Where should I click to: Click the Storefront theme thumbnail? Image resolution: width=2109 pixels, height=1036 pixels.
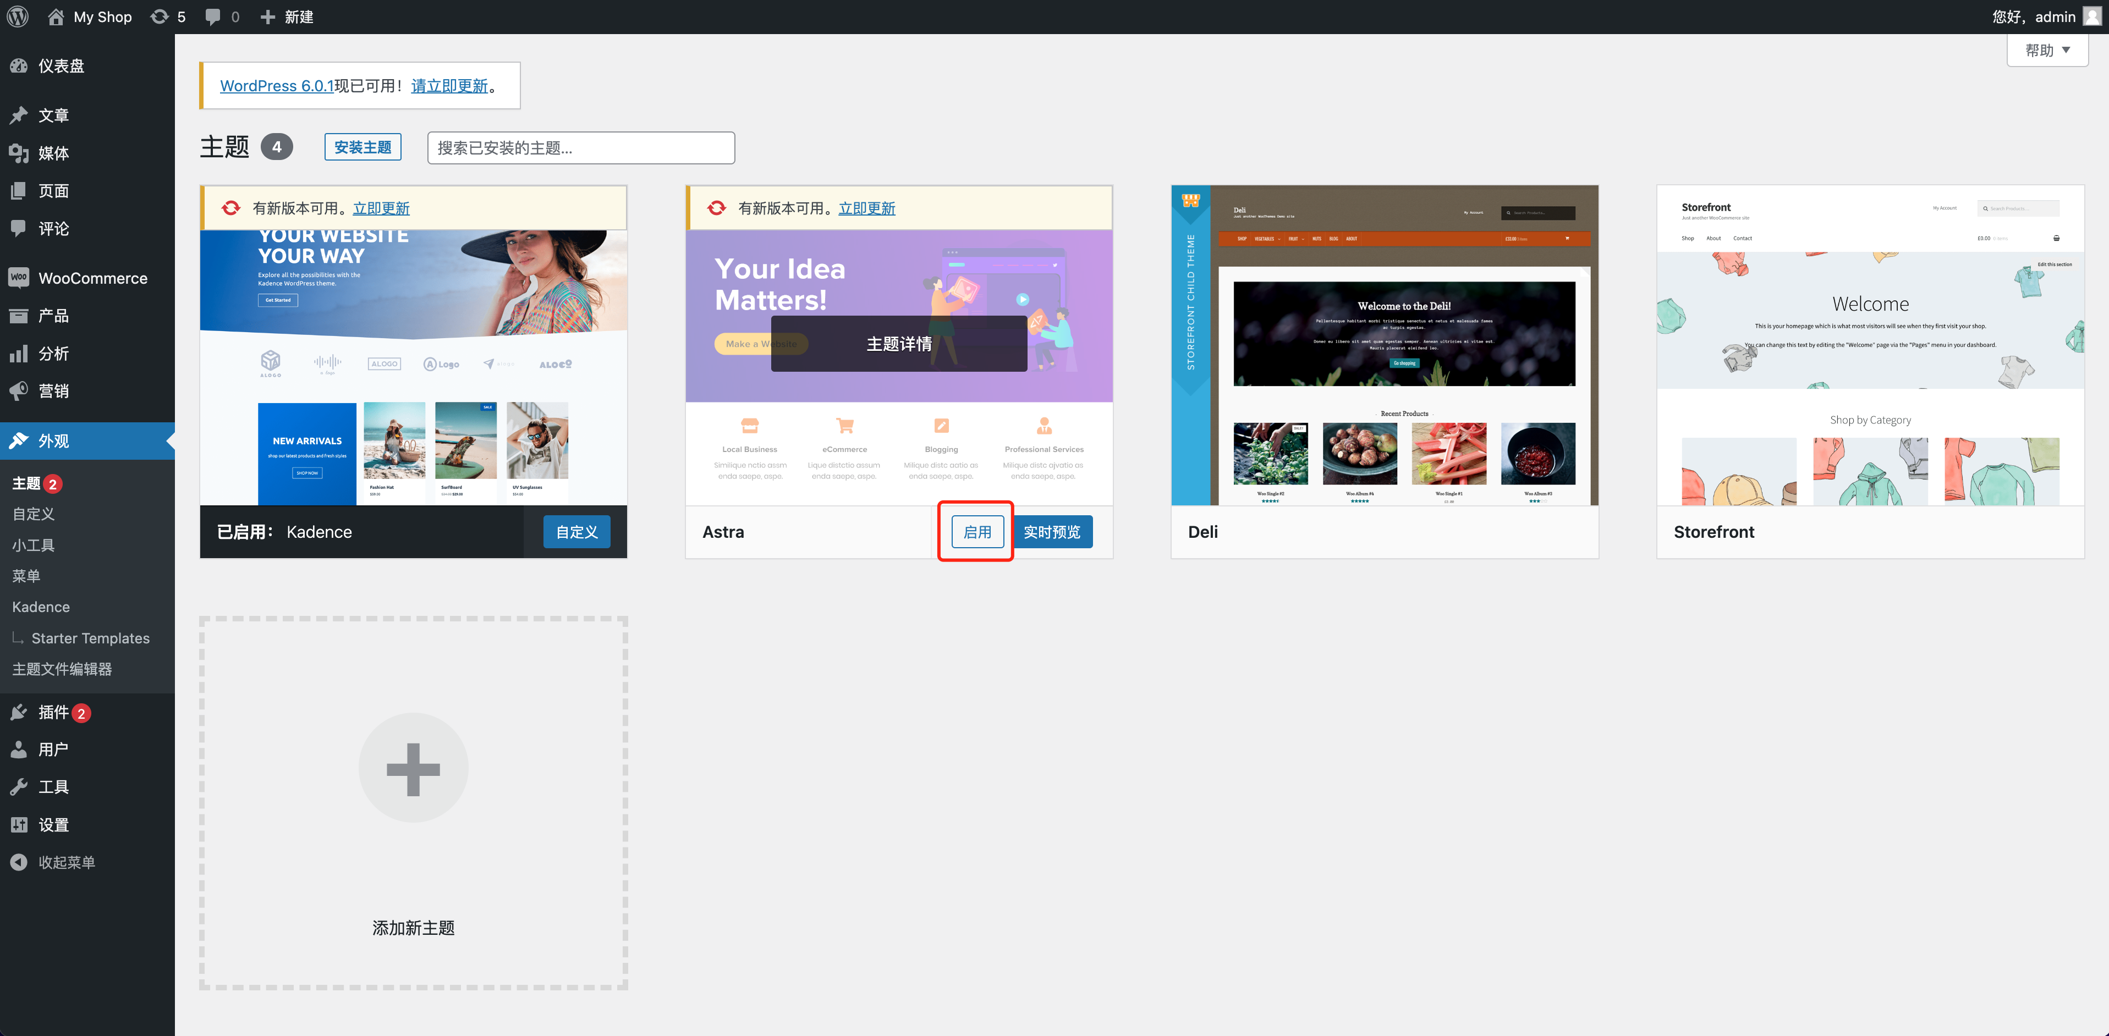pyautogui.click(x=1870, y=345)
